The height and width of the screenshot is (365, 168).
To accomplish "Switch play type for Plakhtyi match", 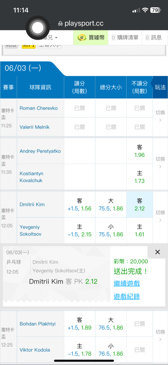I will (160, 335).
